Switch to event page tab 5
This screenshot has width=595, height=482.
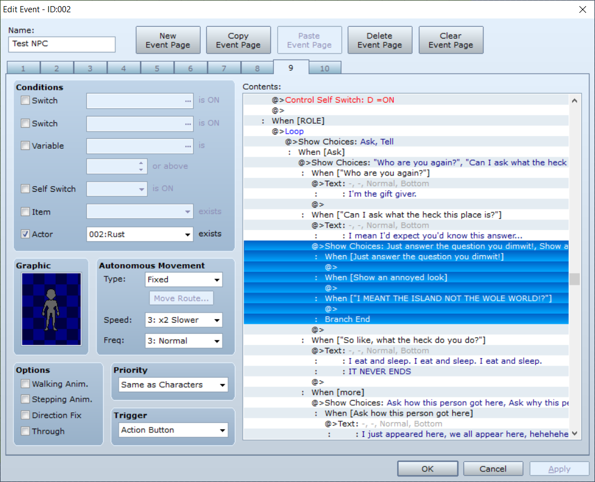pyautogui.click(x=157, y=69)
